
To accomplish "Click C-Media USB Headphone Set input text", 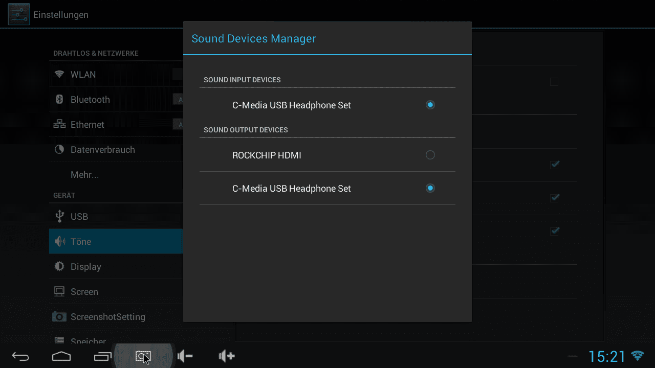I will click(292, 105).
